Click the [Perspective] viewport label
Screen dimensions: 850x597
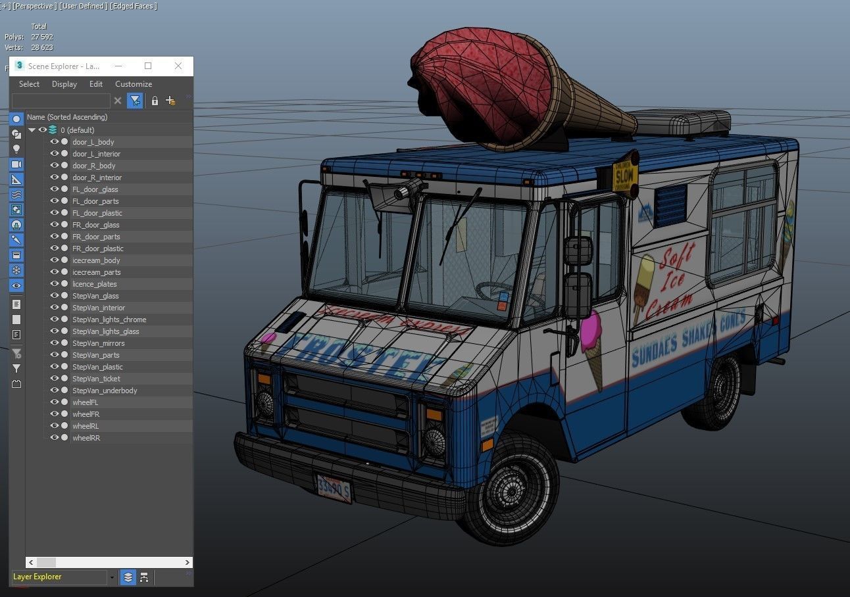coord(34,6)
